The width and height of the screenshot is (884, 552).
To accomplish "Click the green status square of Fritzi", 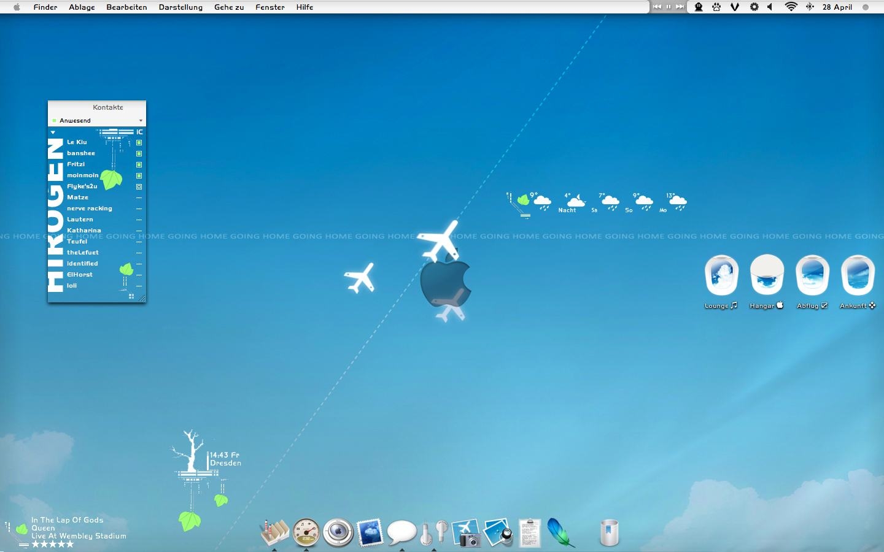I will pos(139,164).
